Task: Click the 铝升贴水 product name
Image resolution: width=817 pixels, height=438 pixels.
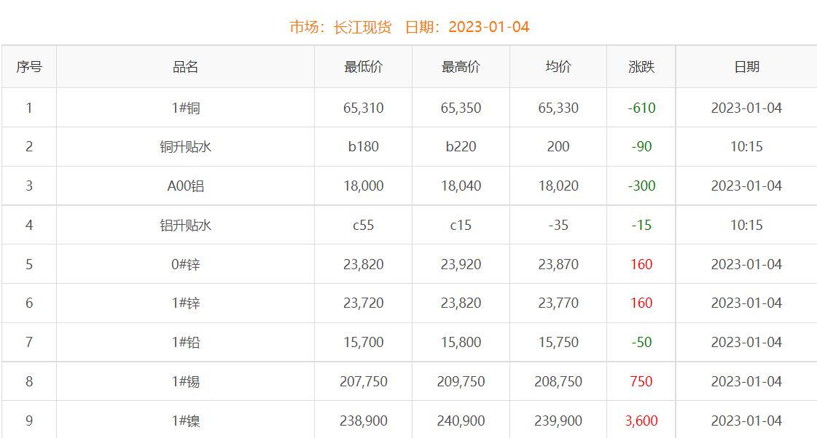Action: coord(185,226)
